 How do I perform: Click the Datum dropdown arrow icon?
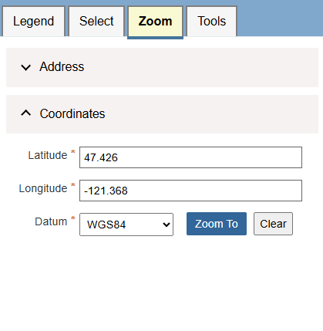(167, 225)
